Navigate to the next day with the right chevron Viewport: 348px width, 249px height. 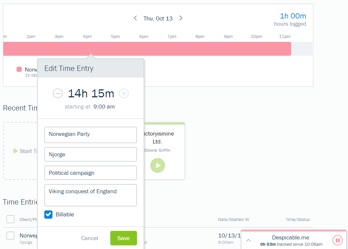click(x=181, y=18)
